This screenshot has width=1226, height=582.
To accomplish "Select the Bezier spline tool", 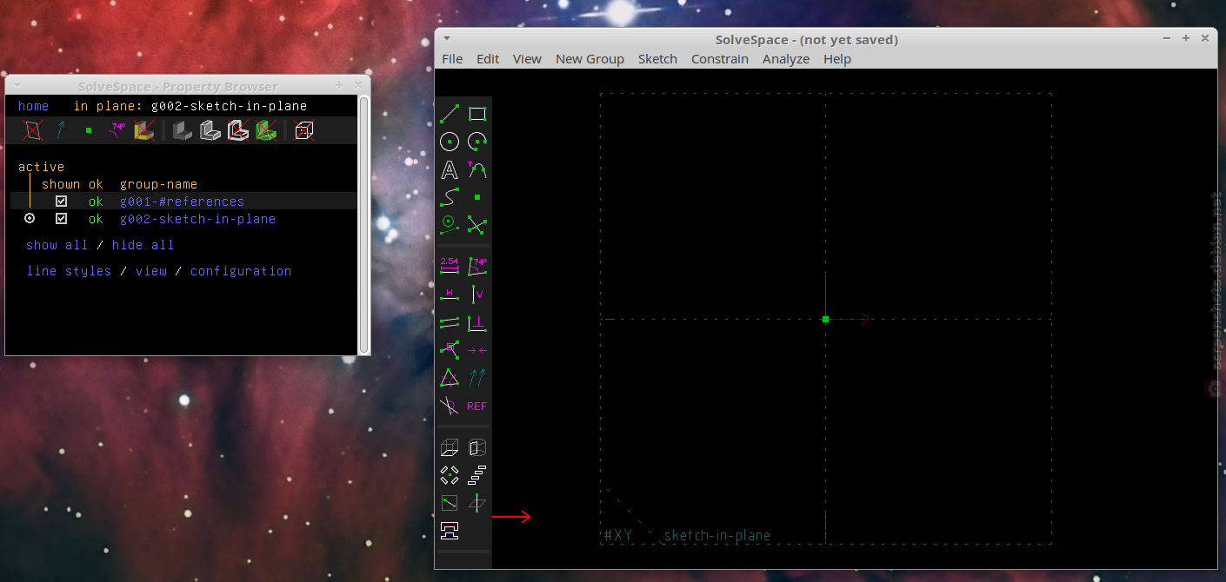I will [x=450, y=197].
